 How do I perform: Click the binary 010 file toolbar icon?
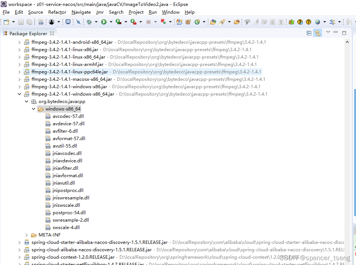[x=41, y=22]
